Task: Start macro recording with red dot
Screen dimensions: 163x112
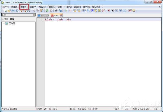Action: [x=109, y=11]
